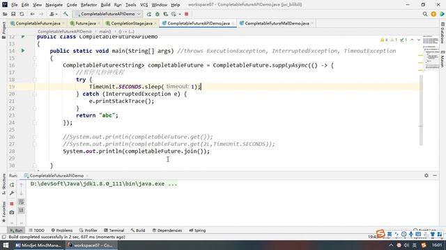446x250 pixels.
Task: Open the VCS menu
Action: (144, 5)
